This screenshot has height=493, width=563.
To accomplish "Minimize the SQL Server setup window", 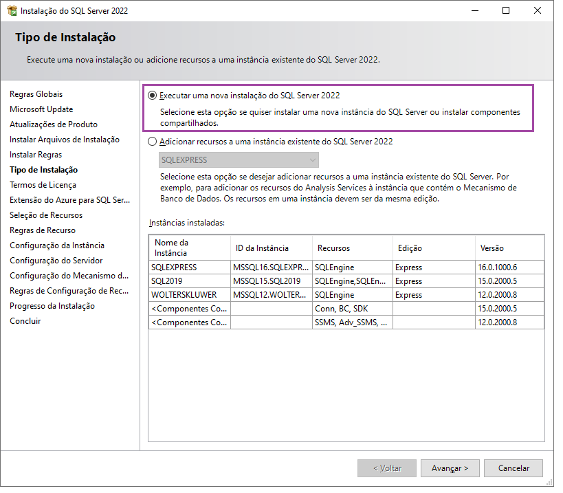I will [x=475, y=11].
